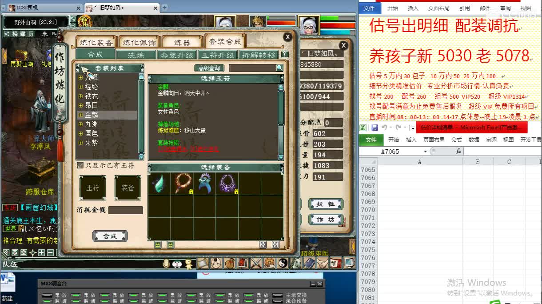
Task: Click the search input field beside 高级查询
Action: point(253,68)
